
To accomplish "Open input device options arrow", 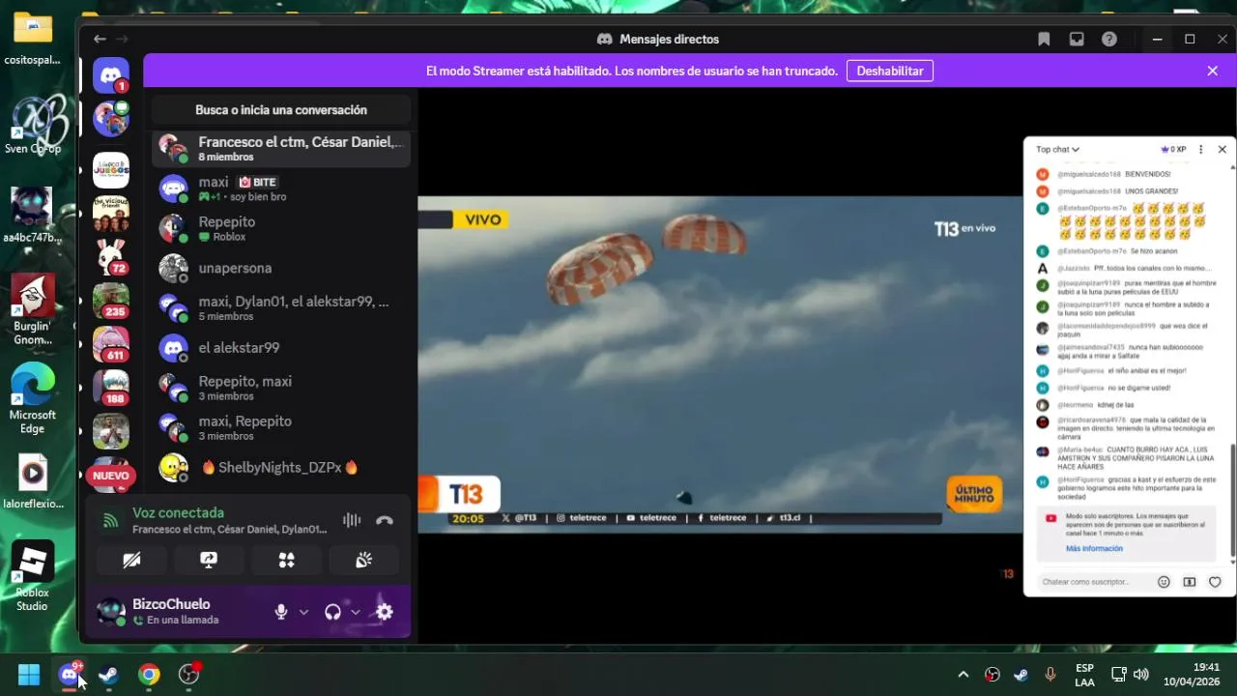I will (303, 612).
